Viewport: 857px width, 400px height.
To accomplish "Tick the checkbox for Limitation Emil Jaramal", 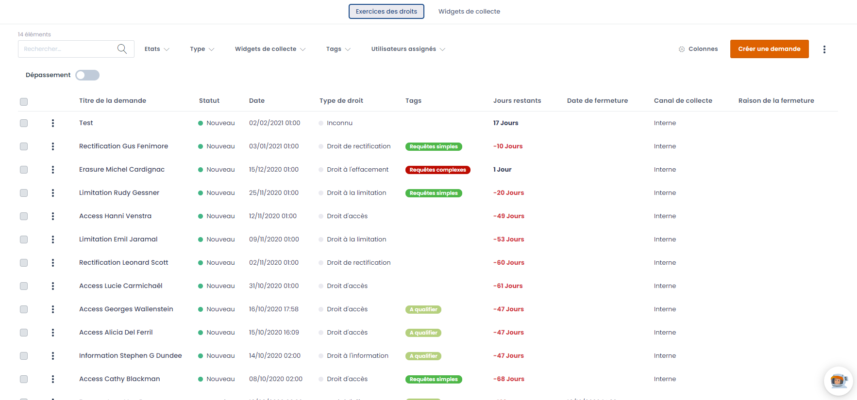I will [24, 240].
